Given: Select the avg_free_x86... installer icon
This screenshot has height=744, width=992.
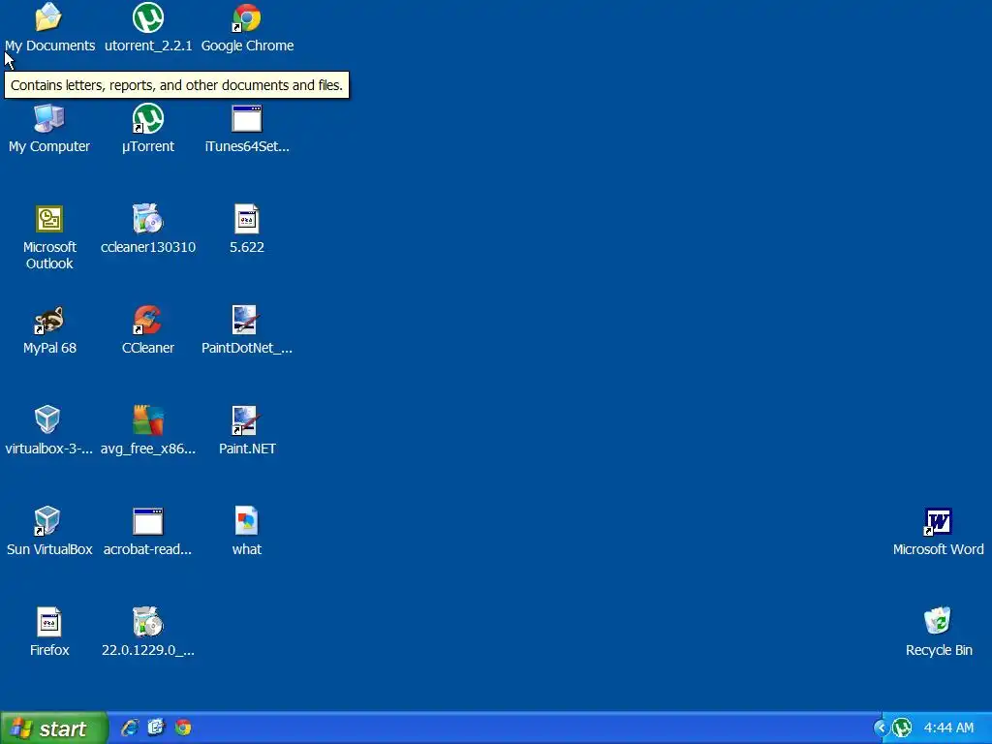Looking at the screenshot, I should coord(148,420).
